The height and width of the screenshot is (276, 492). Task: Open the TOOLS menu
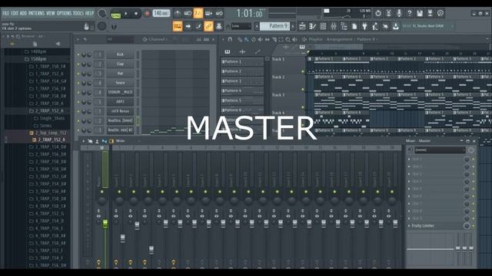pos(78,14)
